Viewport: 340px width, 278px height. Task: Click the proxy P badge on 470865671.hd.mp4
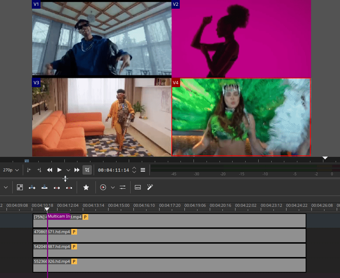point(74,232)
